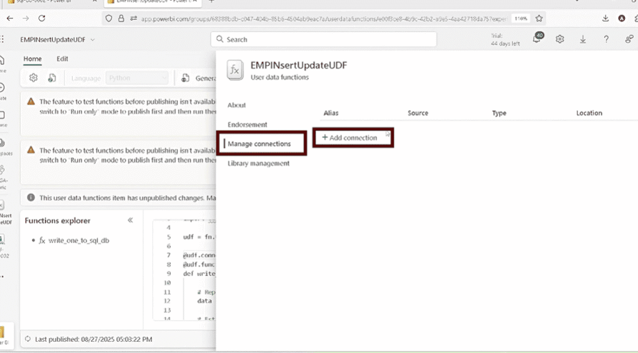The width and height of the screenshot is (638, 353).
Task: Click into the Search box
Action: [x=323, y=39]
